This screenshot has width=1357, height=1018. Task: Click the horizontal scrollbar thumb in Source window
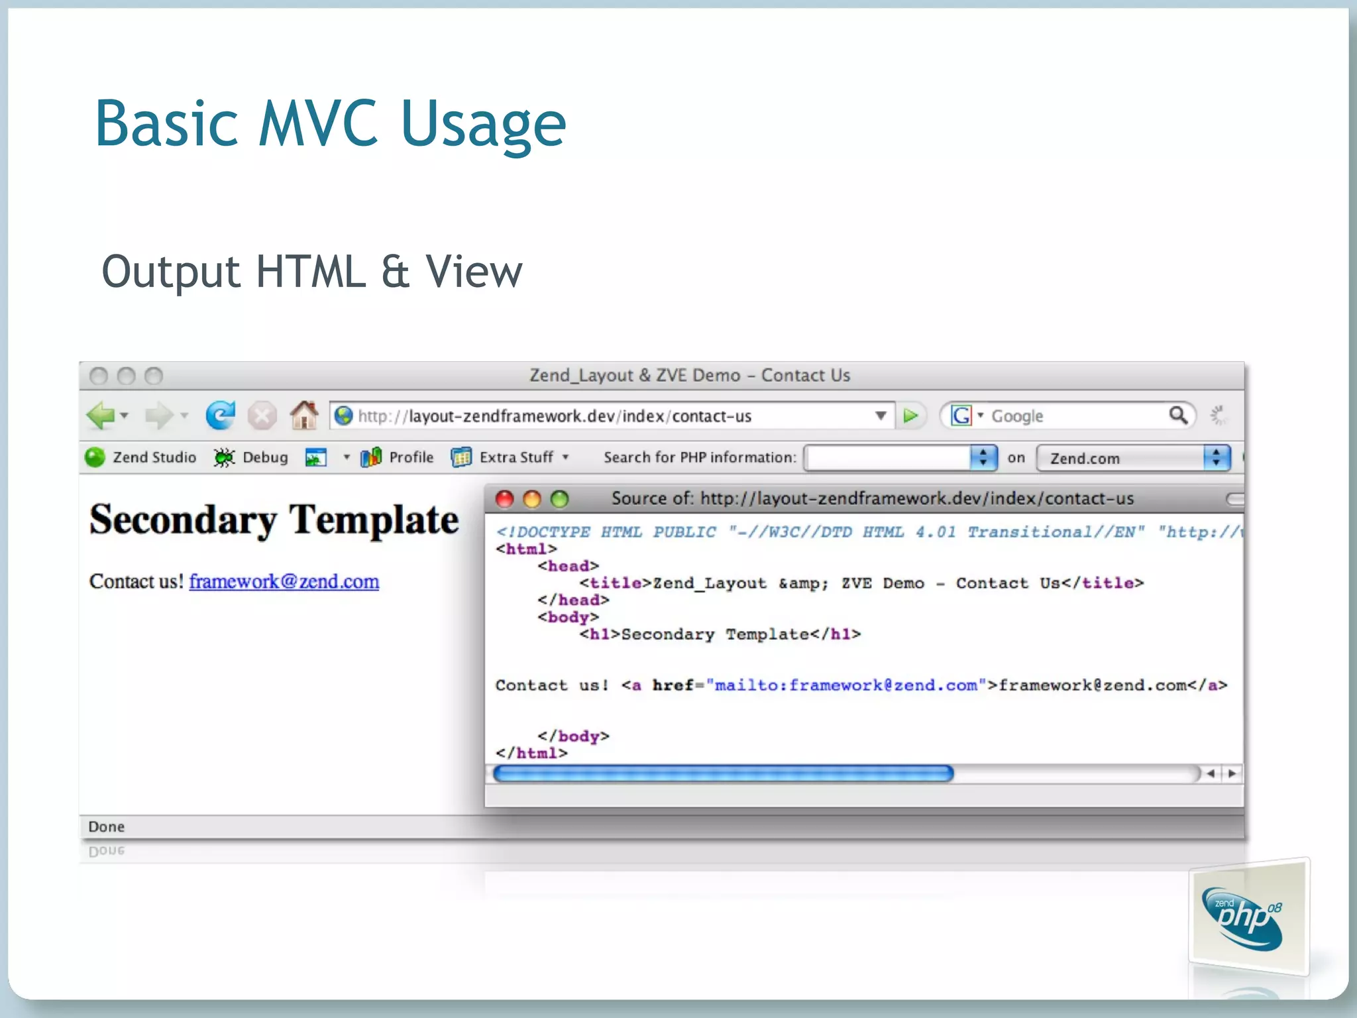(x=724, y=773)
